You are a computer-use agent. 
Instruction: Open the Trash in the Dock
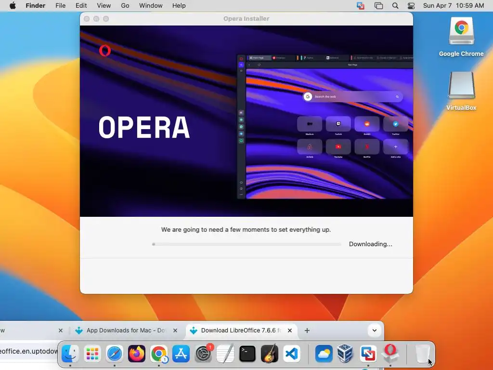click(422, 354)
